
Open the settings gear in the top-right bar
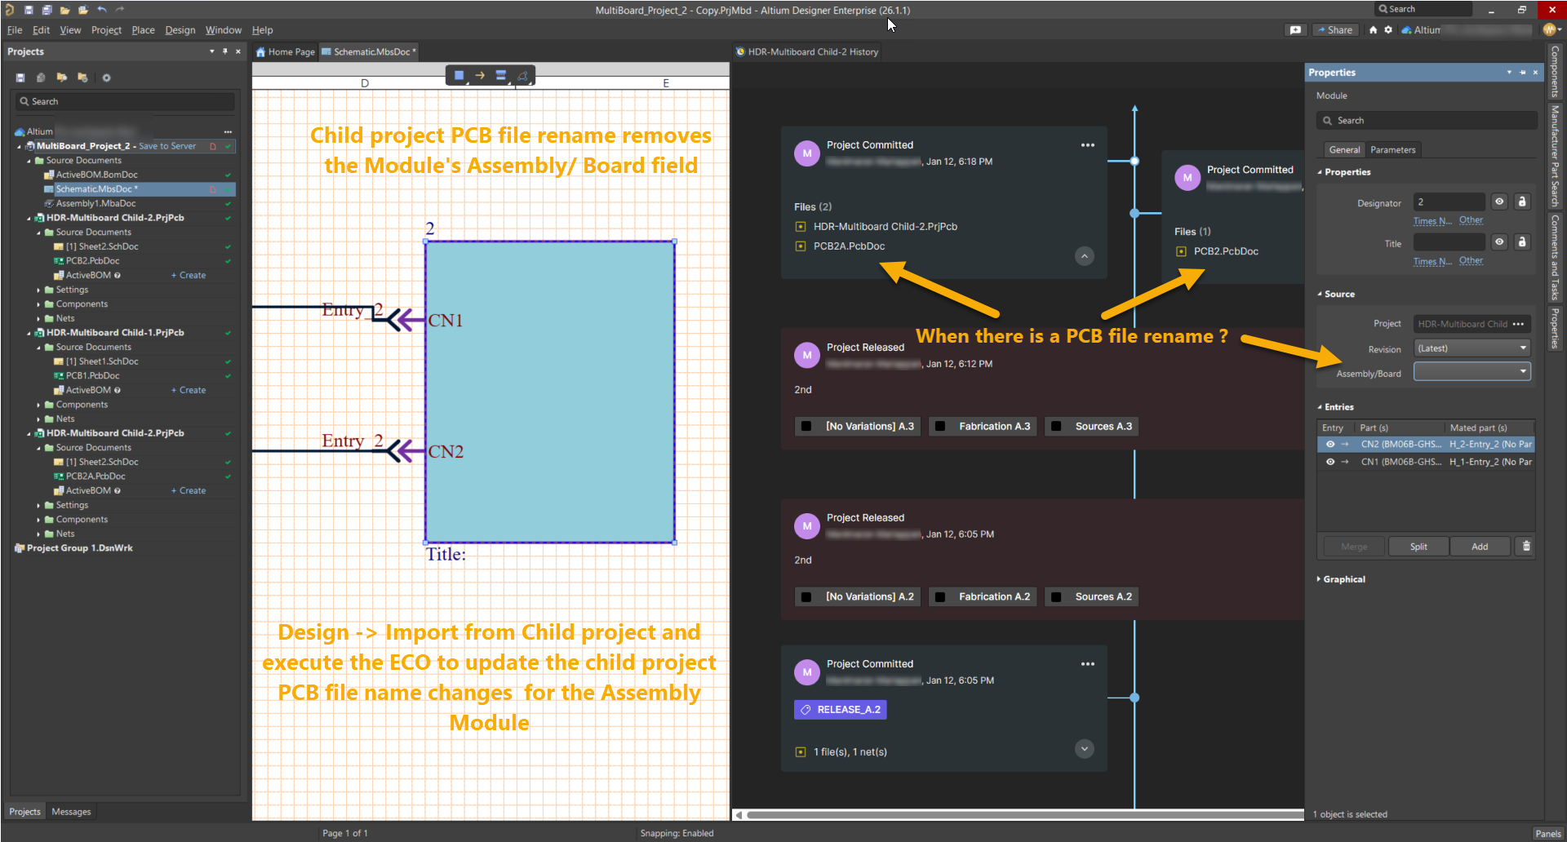pos(1388,29)
